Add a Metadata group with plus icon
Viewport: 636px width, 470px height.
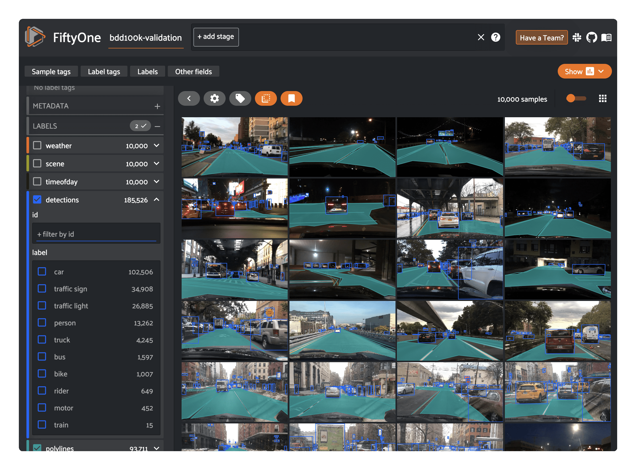(157, 106)
